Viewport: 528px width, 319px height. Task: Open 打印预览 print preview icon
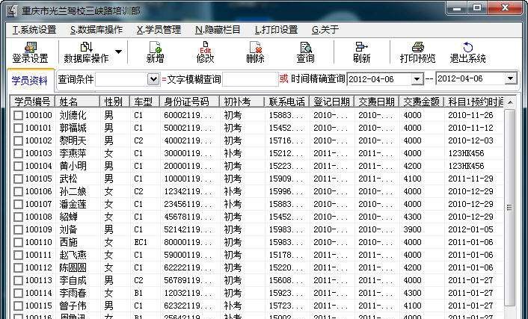pos(417,52)
